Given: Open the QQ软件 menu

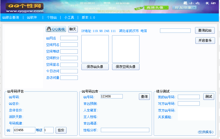Looking at the screenshot, I should coord(32,18).
